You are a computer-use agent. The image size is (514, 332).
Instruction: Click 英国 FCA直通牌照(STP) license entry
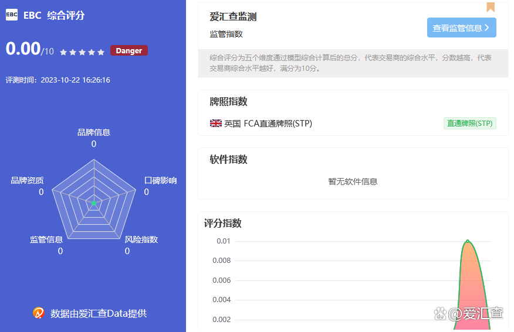coord(268,124)
